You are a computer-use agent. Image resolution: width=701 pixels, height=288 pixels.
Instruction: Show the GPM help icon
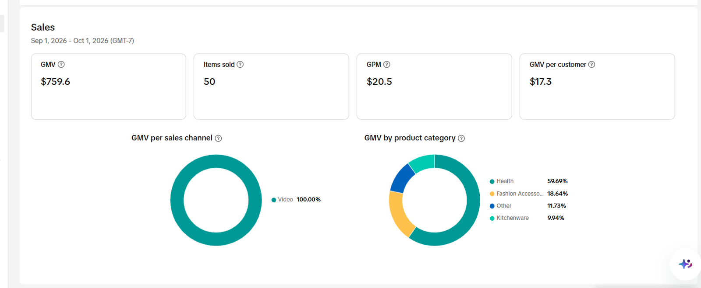(386, 64)
